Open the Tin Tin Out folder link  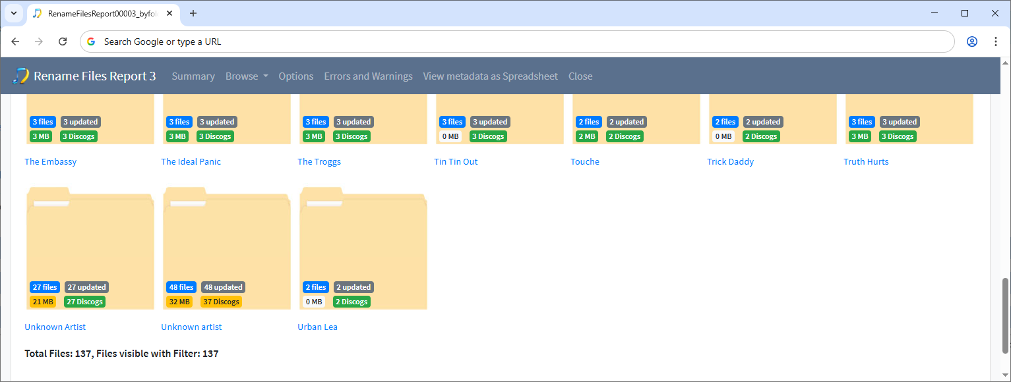pyautogui.click(x=456, y=161)
